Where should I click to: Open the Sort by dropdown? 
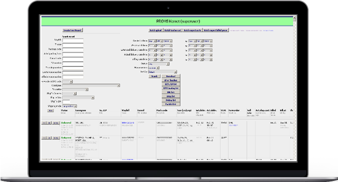tap(163, 72)
